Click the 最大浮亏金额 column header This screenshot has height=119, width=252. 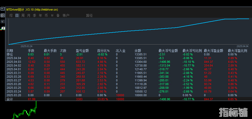pyautogui.click(x=168, y=51)
